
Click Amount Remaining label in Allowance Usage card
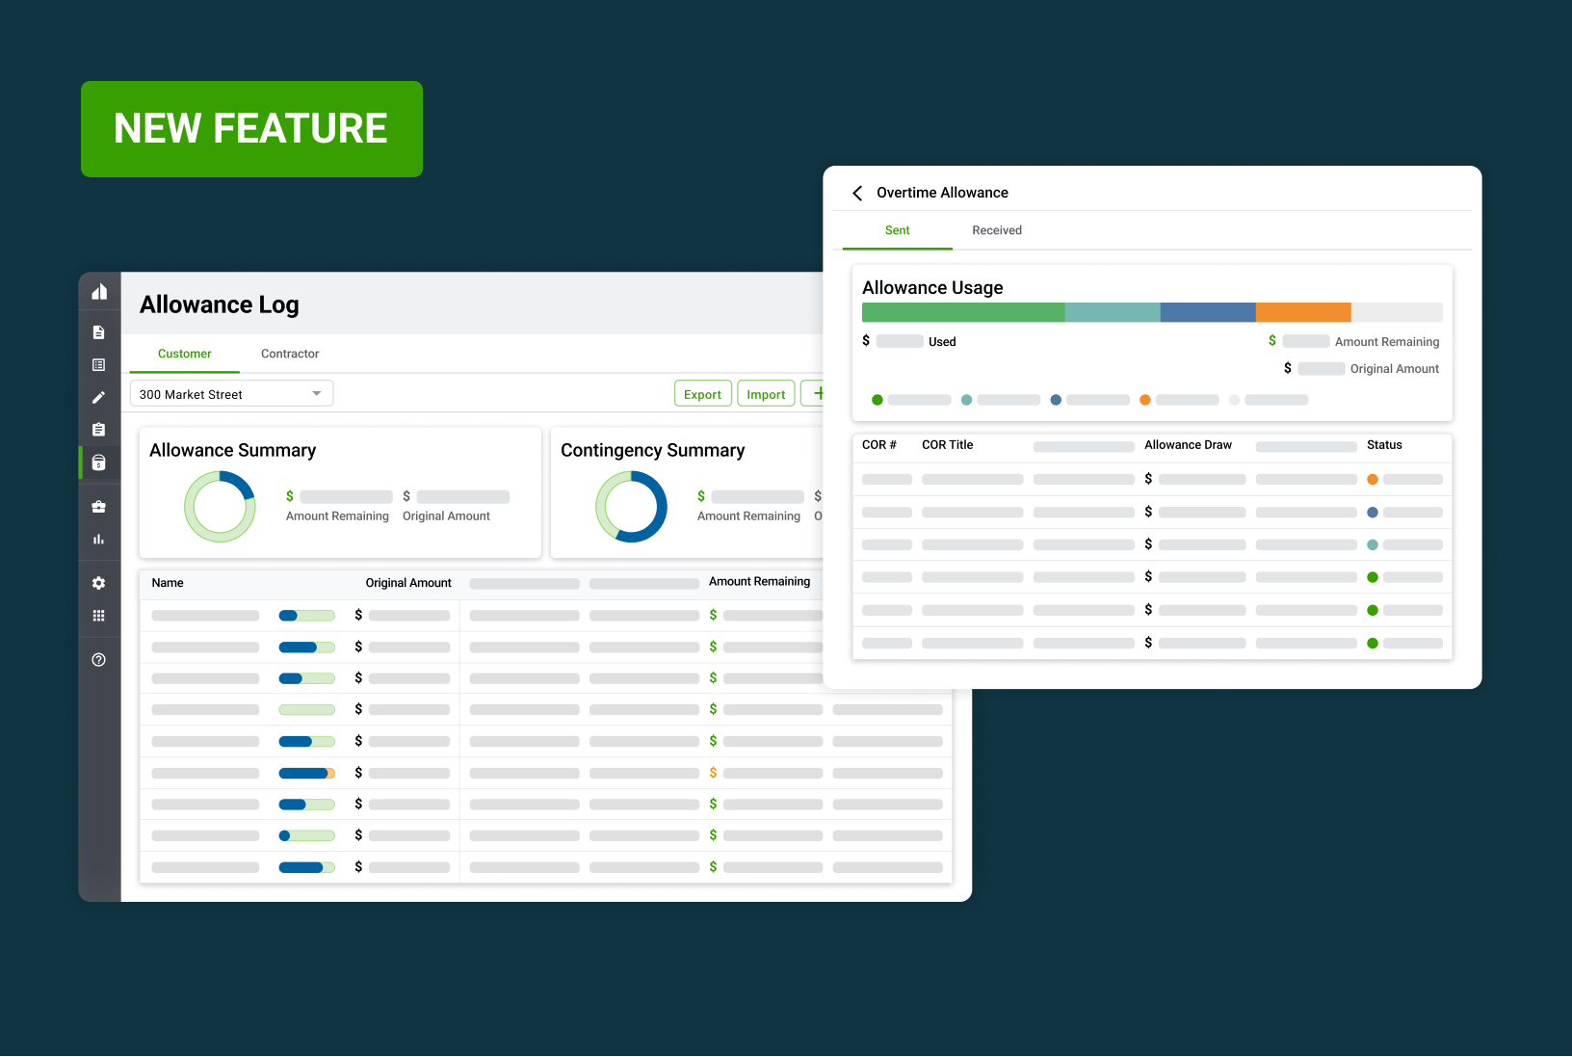click(1387, 342)
